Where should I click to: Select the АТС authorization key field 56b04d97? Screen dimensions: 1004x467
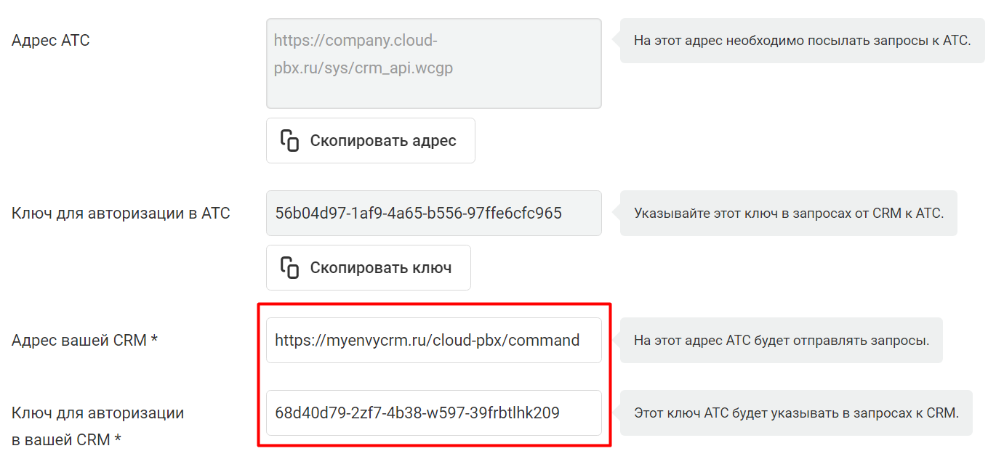click(x=434, y=214)
